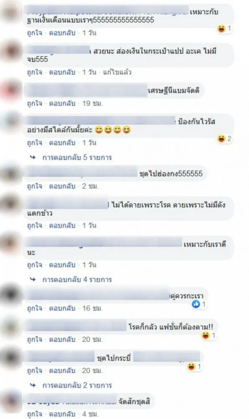Viewport: 249px width, 419px height.
Task: Click the reply arrow icon beside การตอบกลับ 5 รายการ
Action: click(33, 158)
